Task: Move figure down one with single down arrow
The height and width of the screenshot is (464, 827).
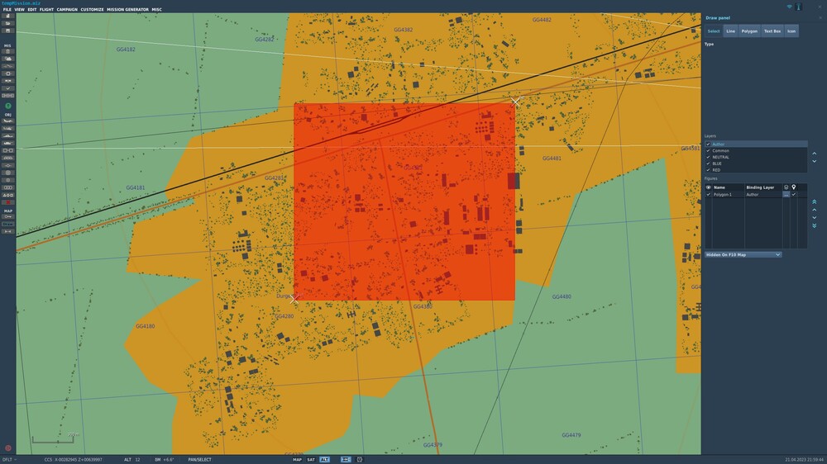Action: [815, 217]
